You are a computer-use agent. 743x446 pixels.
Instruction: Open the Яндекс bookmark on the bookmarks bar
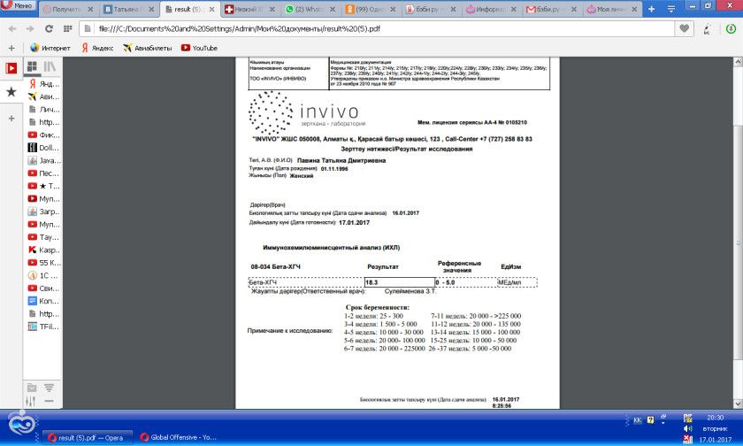pos(97,48)
